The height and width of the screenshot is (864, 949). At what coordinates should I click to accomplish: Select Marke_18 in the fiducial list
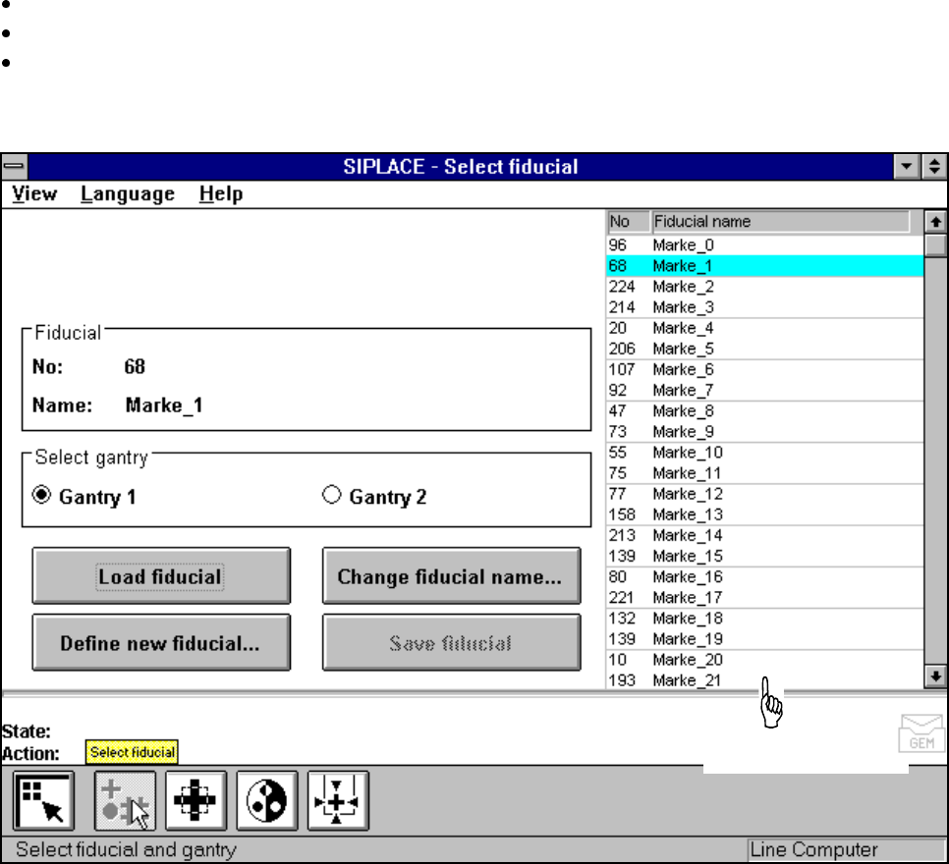tap(764, 618)
